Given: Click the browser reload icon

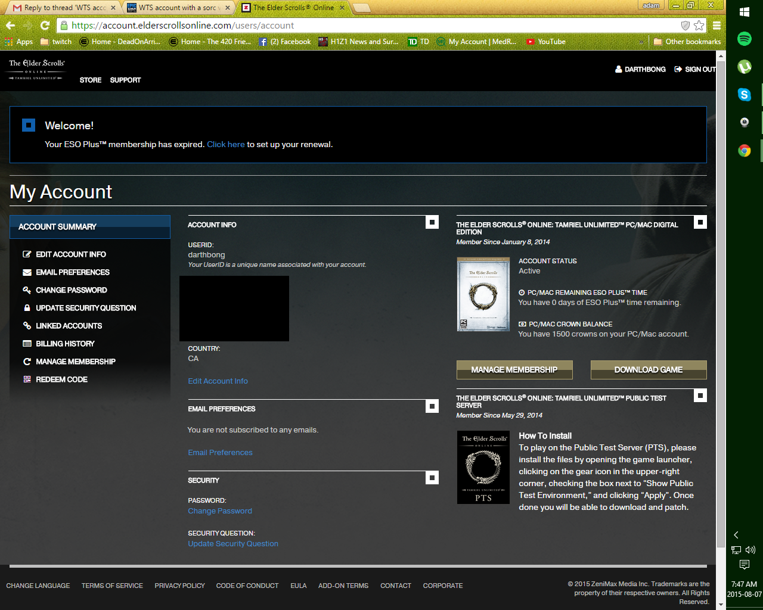Looking at the screenshot, I should 45,26.
